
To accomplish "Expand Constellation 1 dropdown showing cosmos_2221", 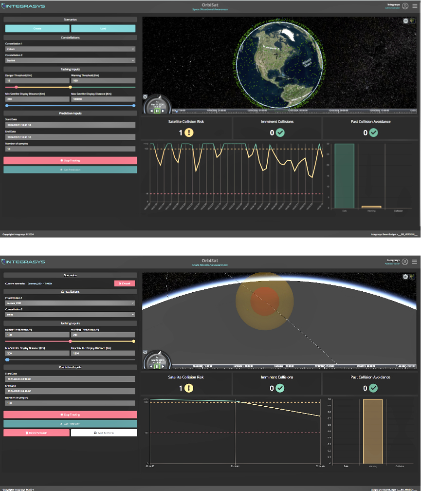I will click(x=70, y=303).
